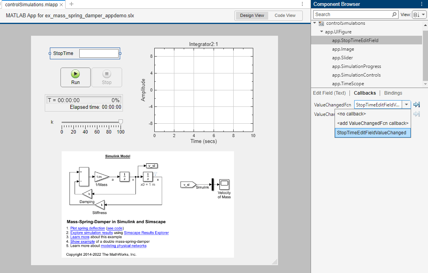The height and width of the screenshot is (273, 428).
Task: Open the Bindings tab
Action: point(393,93)
